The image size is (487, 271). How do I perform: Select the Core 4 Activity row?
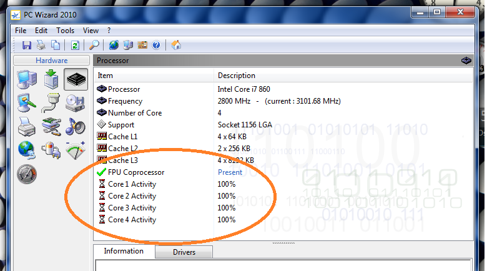tap(283, 219)
